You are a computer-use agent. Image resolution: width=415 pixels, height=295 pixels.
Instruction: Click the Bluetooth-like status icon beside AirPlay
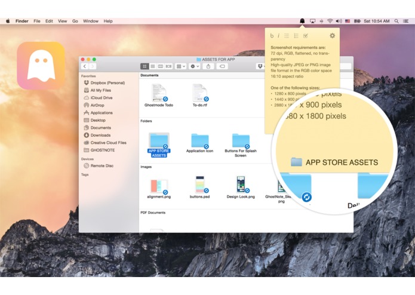pyautogui.click(x=322, y=21)
